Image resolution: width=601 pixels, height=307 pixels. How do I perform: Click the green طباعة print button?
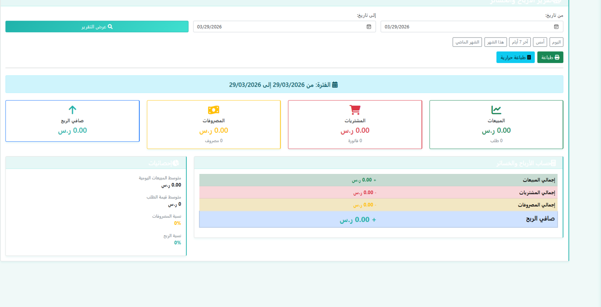(x=550, y=57)
